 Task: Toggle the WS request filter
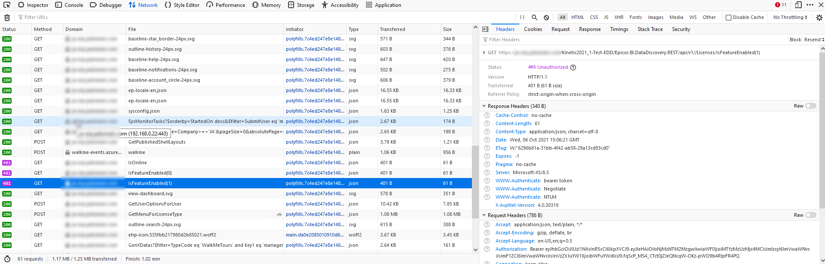693,18
